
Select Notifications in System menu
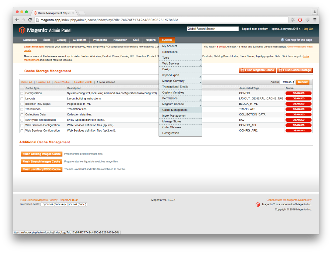pyautogui.click(x=180, y=52)
